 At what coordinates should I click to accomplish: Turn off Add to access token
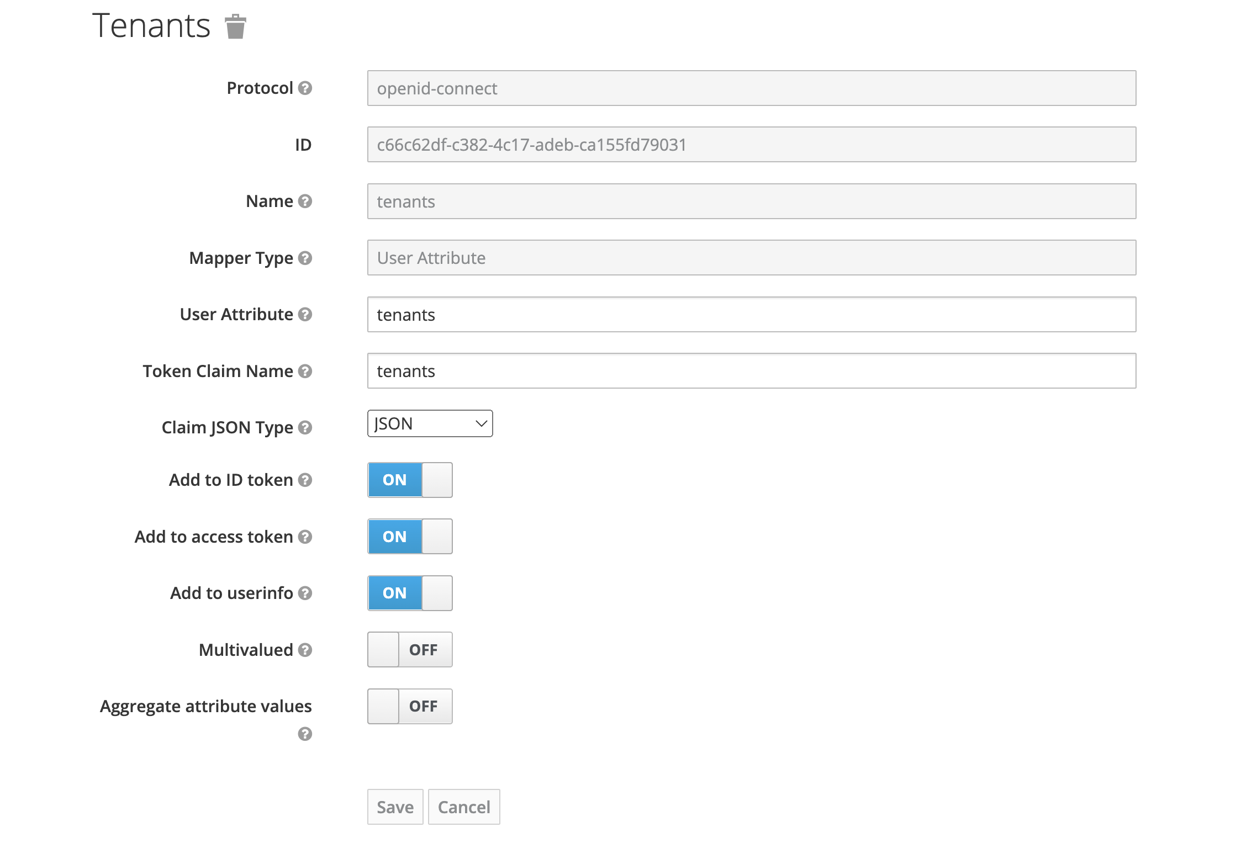click(410, 537)
